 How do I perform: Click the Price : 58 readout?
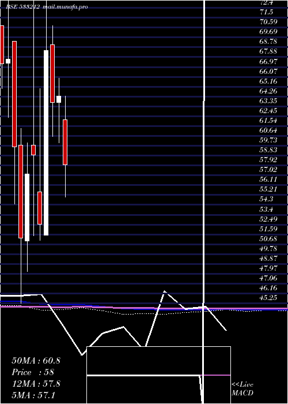point(33,372)
